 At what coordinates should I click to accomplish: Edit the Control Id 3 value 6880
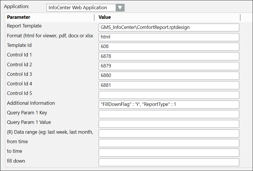[169, 76]
